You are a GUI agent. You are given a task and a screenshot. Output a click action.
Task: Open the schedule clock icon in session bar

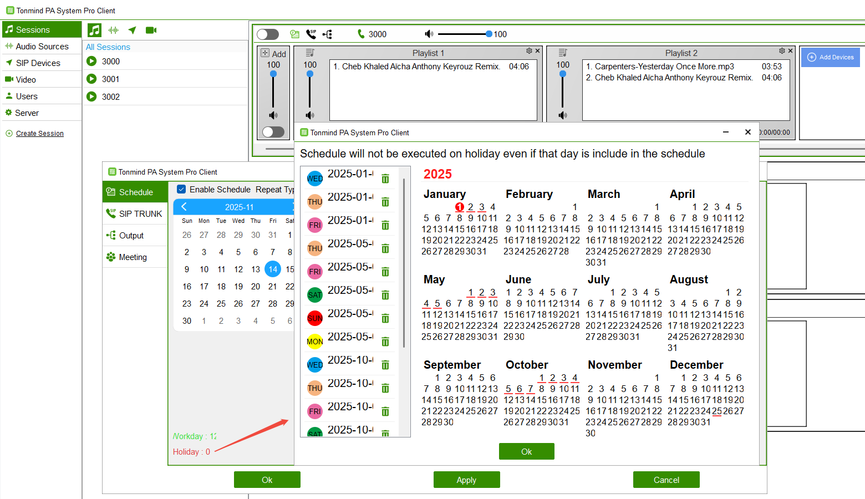coord(294,34)
